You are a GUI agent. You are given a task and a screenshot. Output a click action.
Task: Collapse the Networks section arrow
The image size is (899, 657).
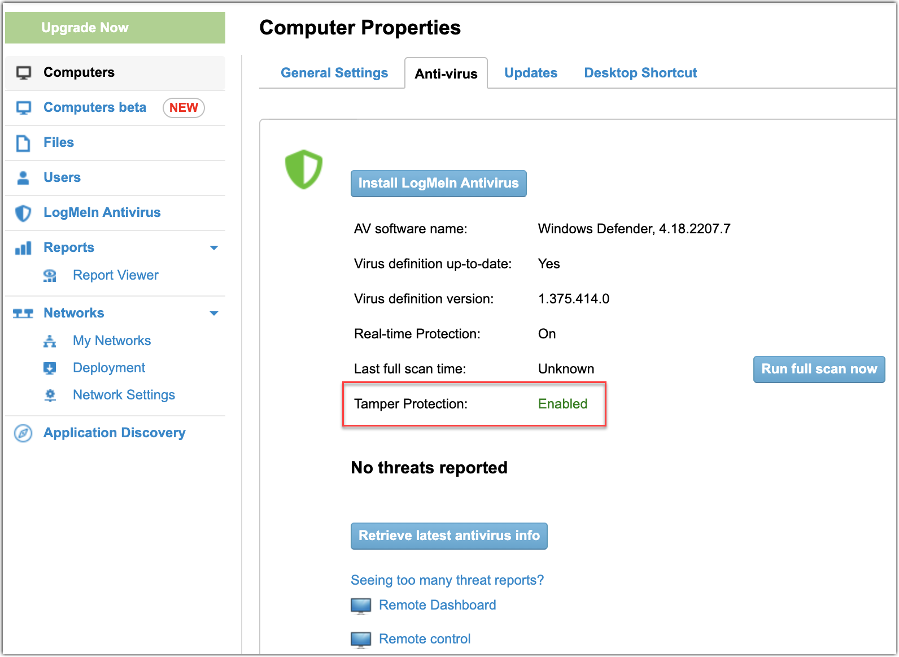[214, 314]
